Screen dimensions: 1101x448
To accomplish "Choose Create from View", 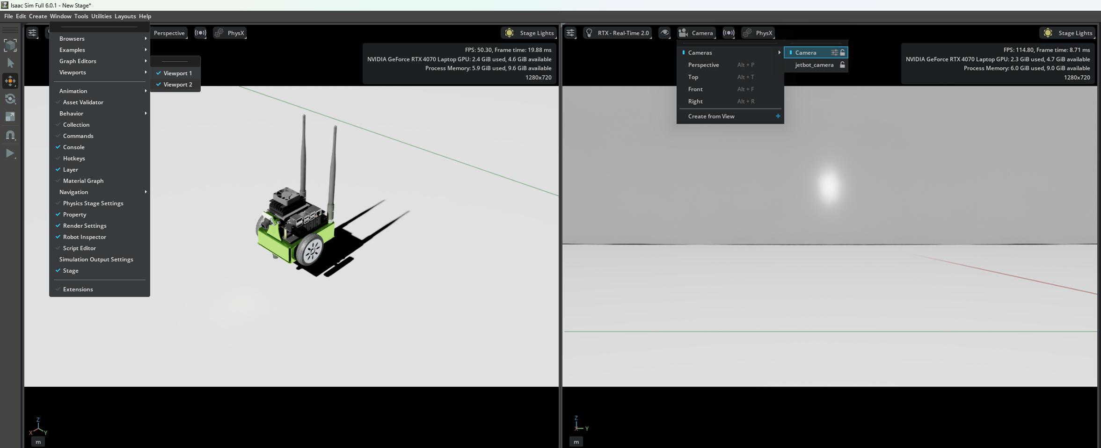I will coord(730,116).
